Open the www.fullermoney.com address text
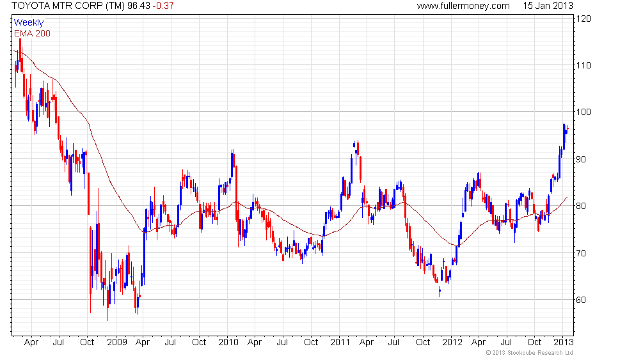Image resolution: width=627 pixels, height=358 pixels. [463, 6]
